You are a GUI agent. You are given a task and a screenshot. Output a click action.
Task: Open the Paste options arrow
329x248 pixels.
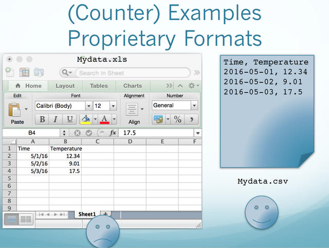(26, 109)
